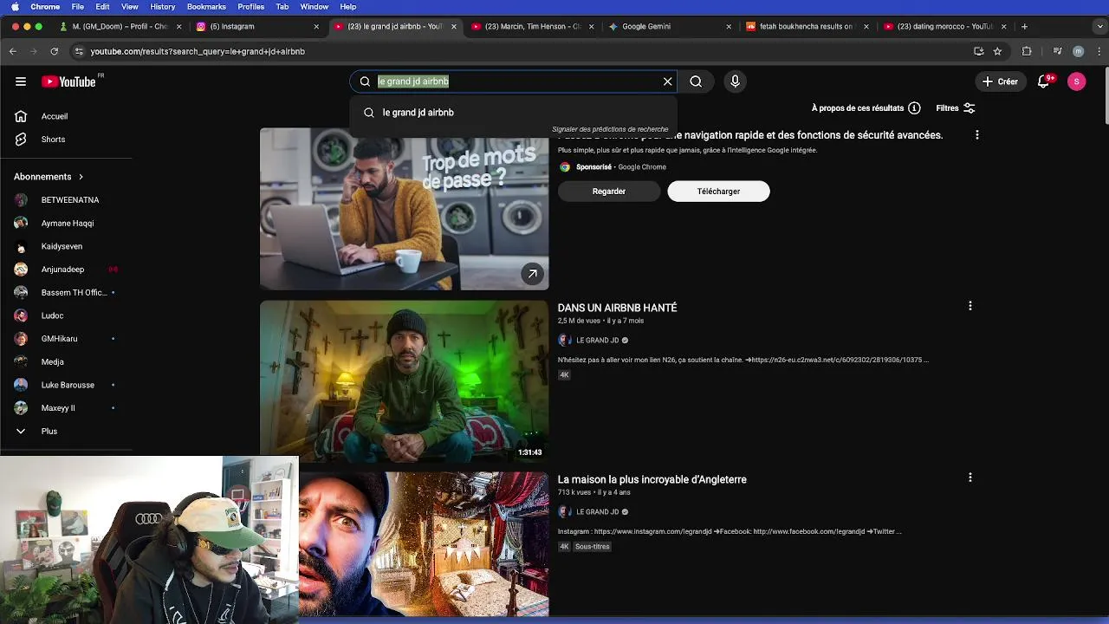Image resolution: width=1109 pixels, height=624 pixels.
Task: Click the address bar URL field
Action: point(520,51)
